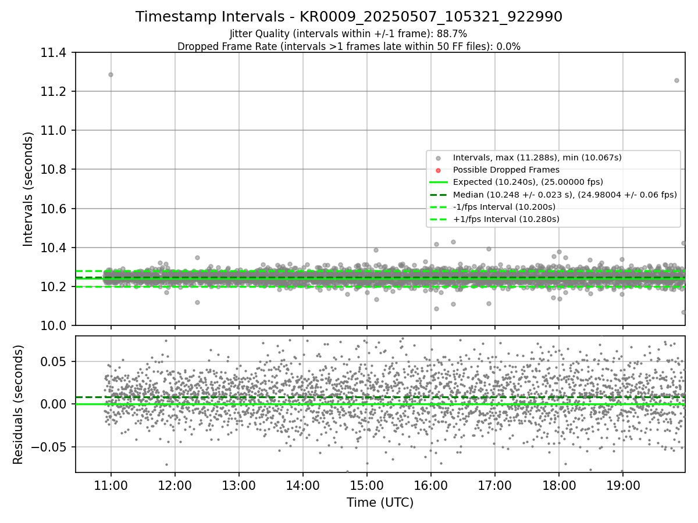
Task: Click the Jitter Quality 88.7% subtitle line
Action: point(348,34)
